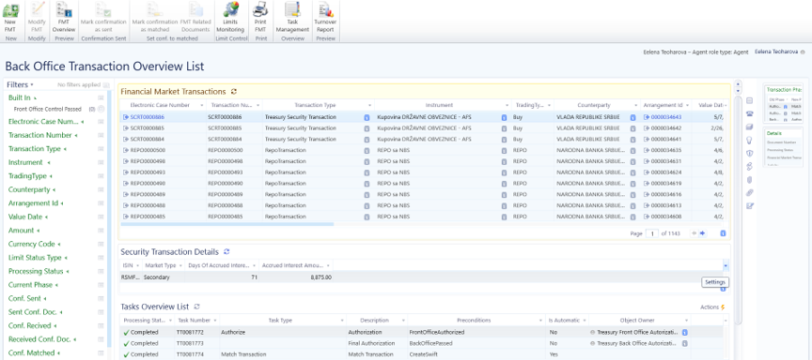Refresh the Tasks Overview List

(x=196, y=307)
